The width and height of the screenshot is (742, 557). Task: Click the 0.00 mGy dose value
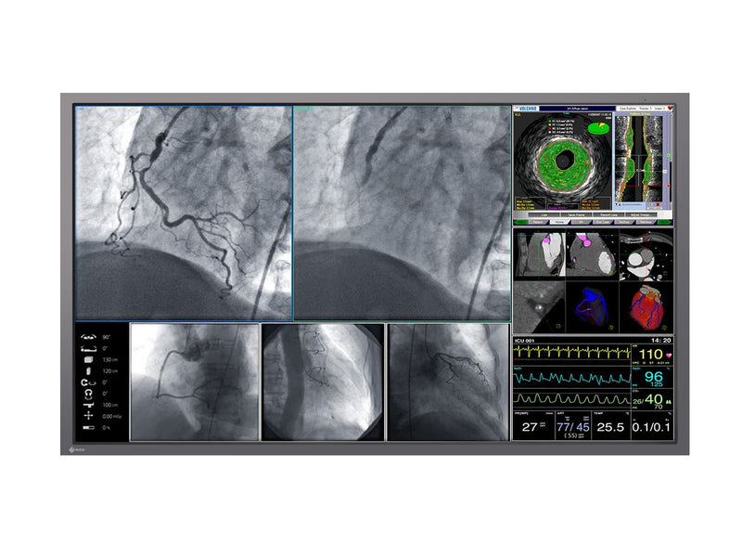[x=112, y=416]
